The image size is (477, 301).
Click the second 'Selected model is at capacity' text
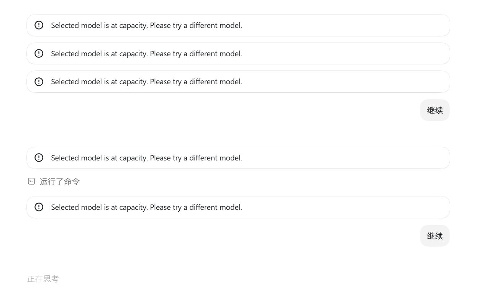point(146,54)
